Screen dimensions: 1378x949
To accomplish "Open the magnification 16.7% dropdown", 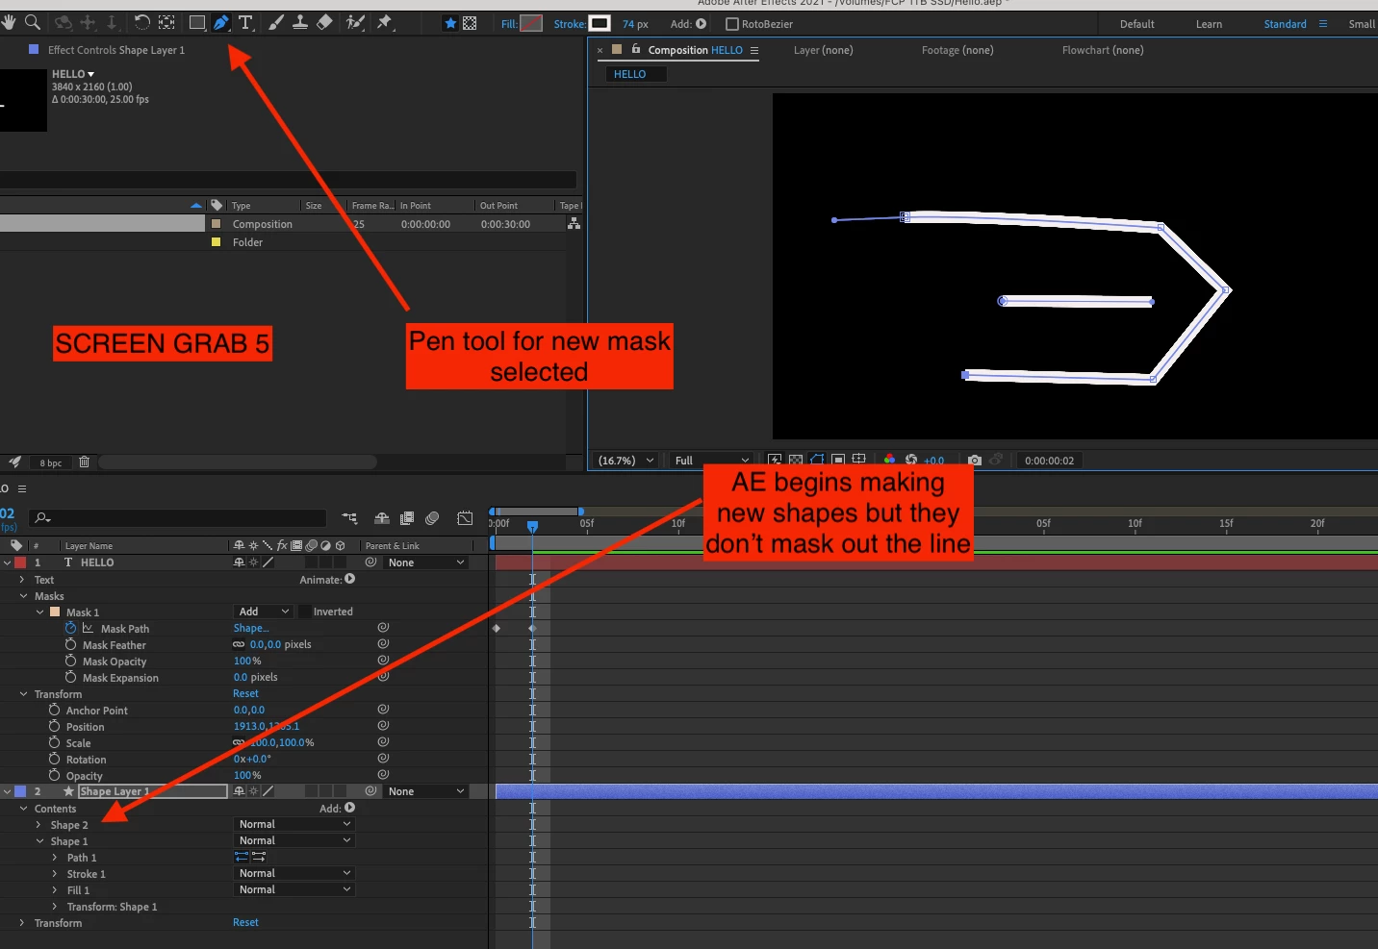I will point(626,461).
